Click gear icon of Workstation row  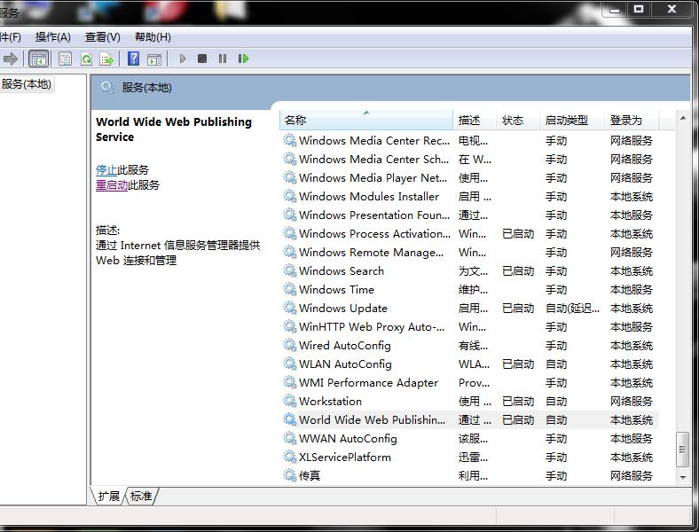290,401
